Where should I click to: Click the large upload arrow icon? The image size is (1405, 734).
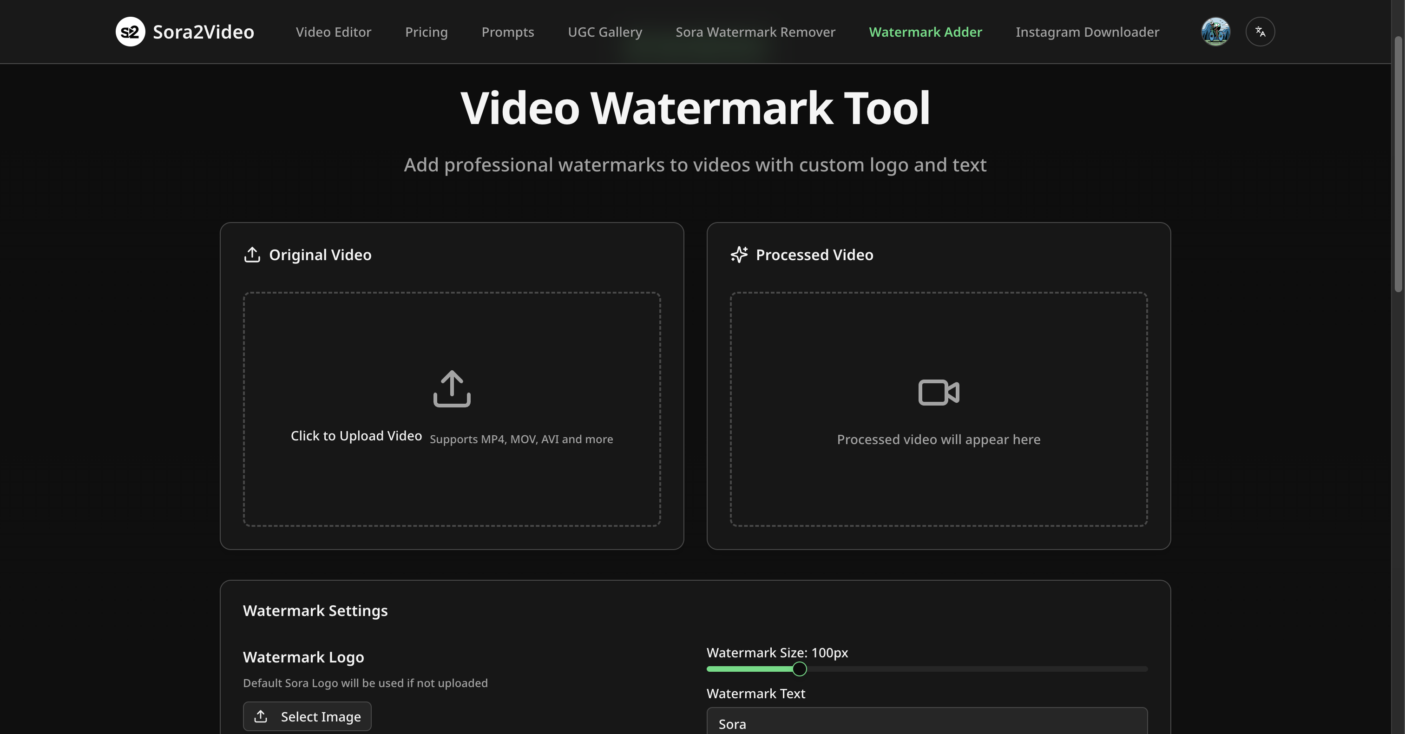452,389
